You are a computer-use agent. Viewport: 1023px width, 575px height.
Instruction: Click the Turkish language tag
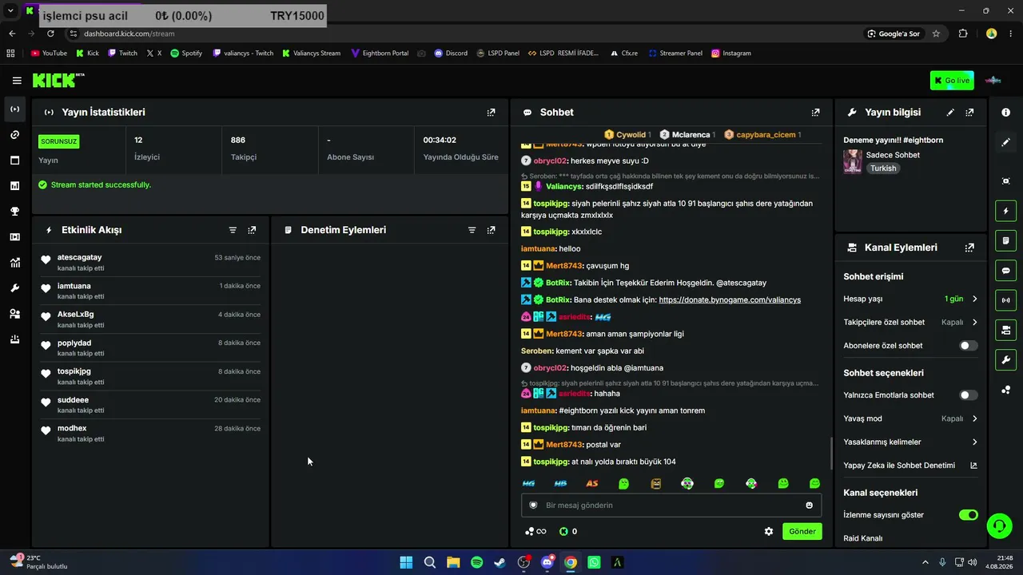pyautogui.click(x=883, y=169)
